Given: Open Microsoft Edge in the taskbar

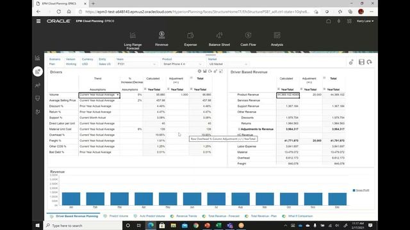Looking at the screenshot, I should click(151, 226).
